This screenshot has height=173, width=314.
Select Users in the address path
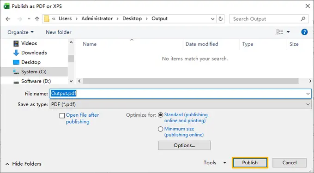tap(65, 18)
